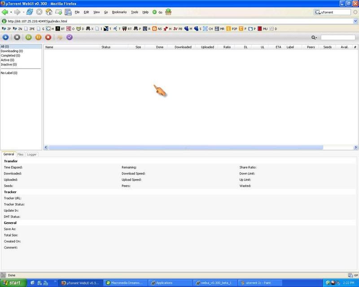Image resolution: width=359 pixels, height=287 pixels.
Task: Click the plant pot icon in browser toolbar
Action: click(x=168, y=12)
